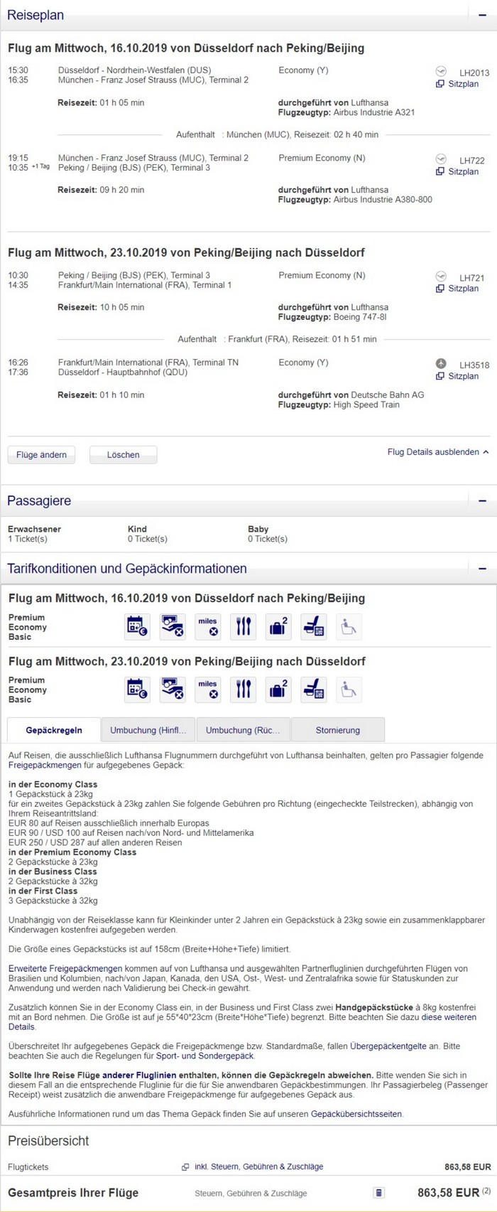This screenshot has height=1212, width=497.
Task: Open the Freigepäckmengen link
Action: coord(45,766)
